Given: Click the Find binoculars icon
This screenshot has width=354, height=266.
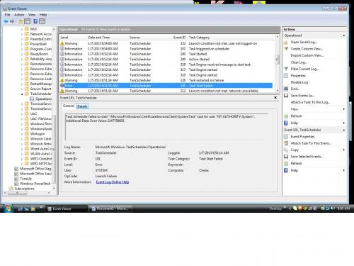Looking at the screenshot, I should 286,89.
